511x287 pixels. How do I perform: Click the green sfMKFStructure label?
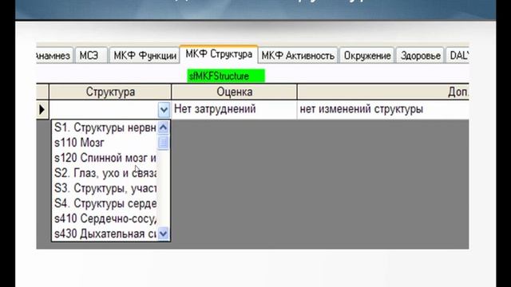tap(226, 77)
